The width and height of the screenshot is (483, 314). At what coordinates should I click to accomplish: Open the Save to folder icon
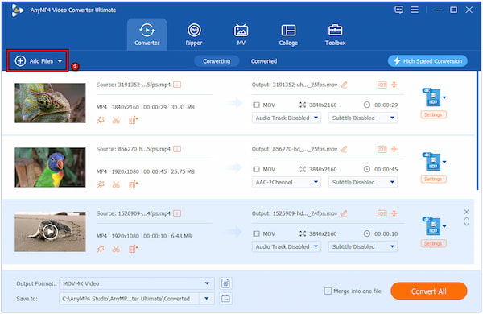225,299
